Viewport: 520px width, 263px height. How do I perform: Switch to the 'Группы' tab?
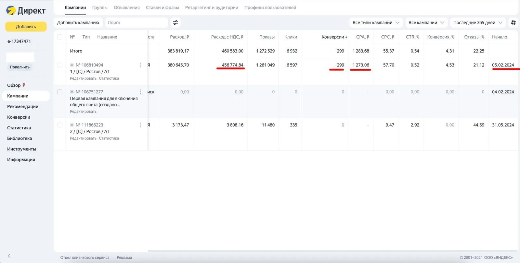(100, 7)
